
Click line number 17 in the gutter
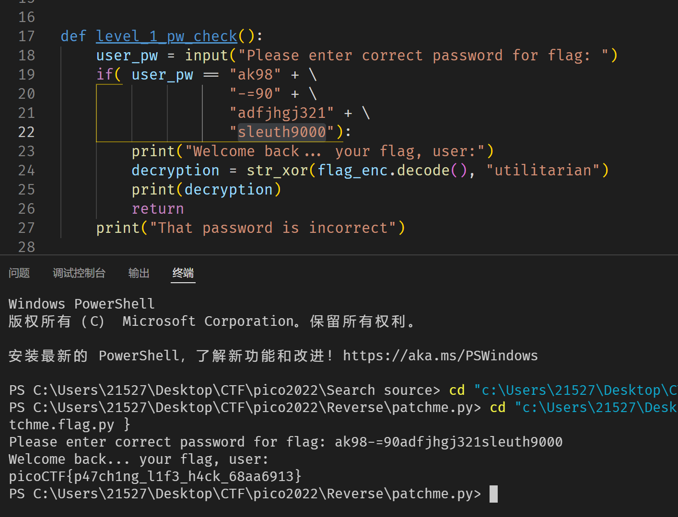click(x=26, y=35)
